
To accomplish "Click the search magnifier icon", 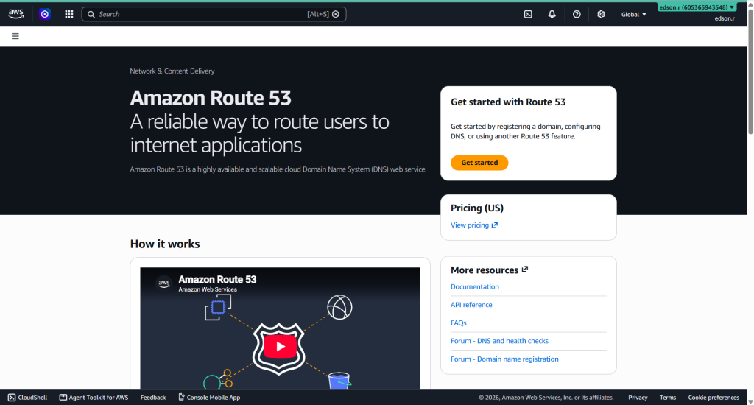I will [x=91, y=15].
